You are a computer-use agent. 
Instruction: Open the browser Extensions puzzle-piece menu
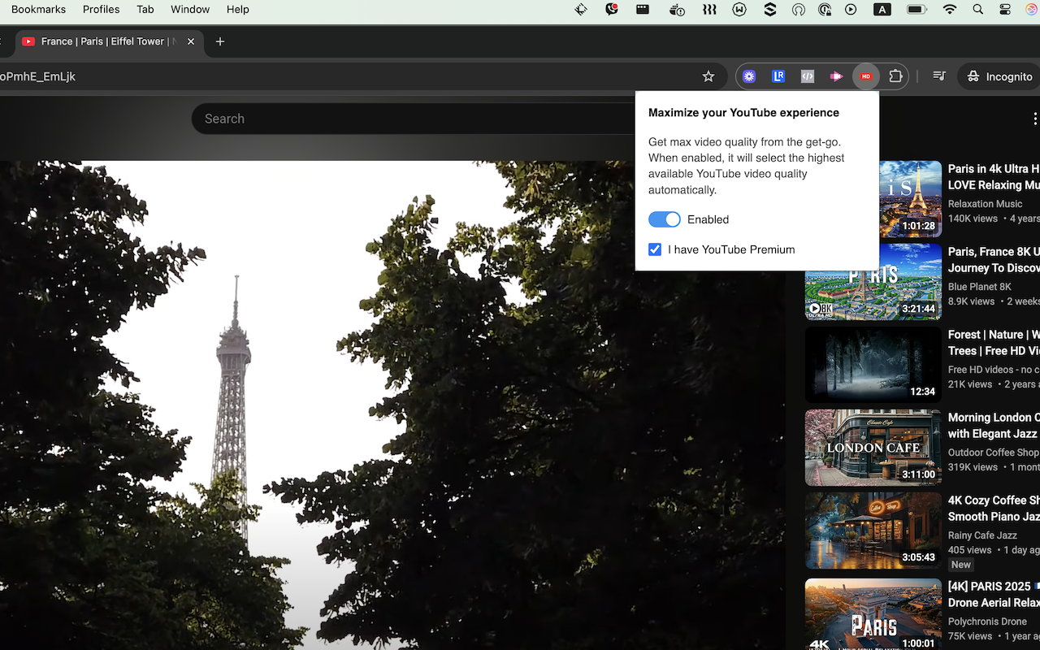coord(895,76)
